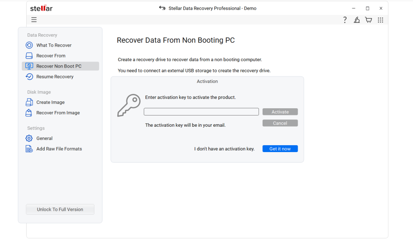Click the What To Recover icon
This screenshot has height=243, width=413.
[29, 45]
